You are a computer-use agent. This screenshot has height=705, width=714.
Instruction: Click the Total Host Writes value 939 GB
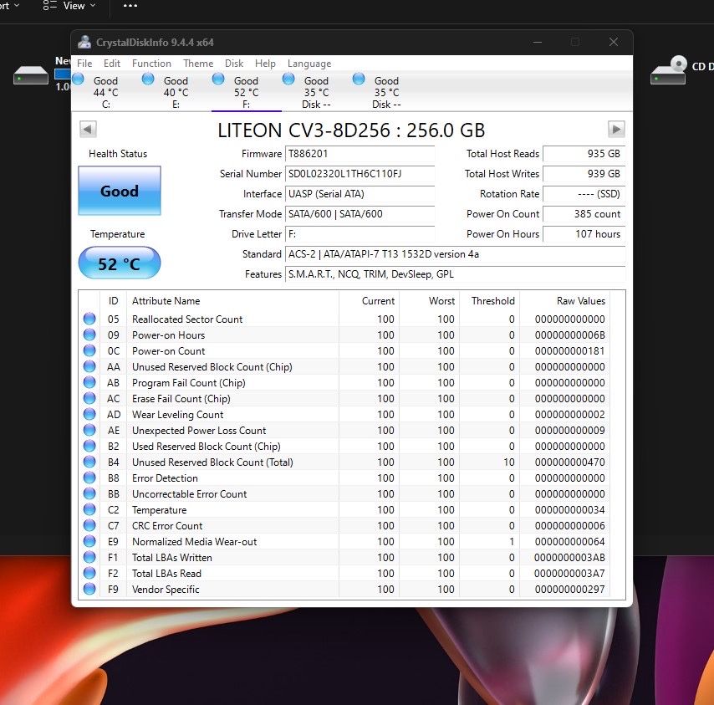[x=584, y=173]
